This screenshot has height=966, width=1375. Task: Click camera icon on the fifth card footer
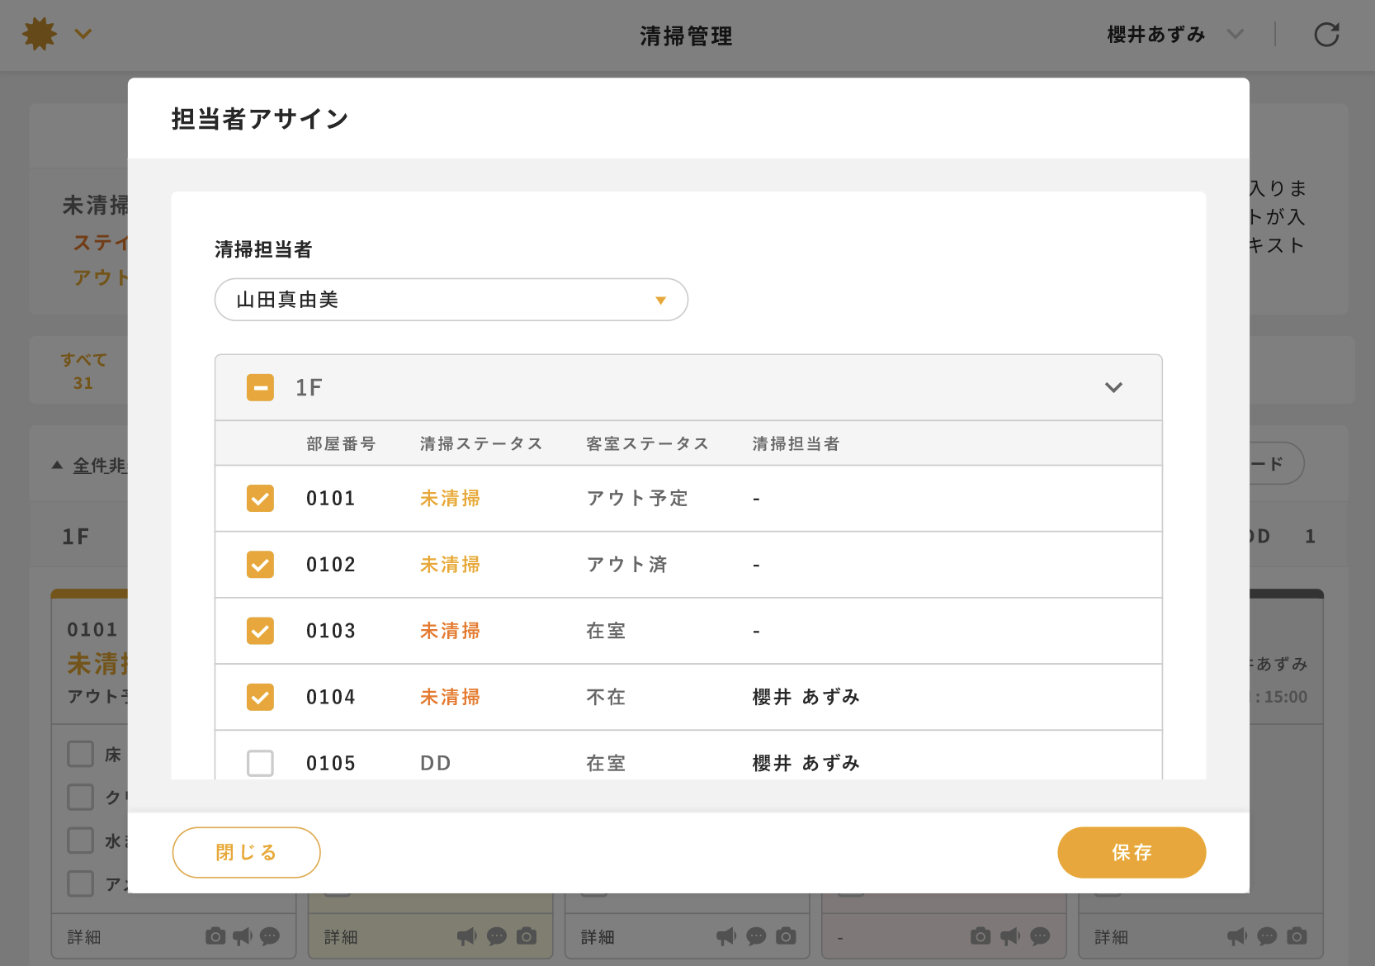[x=1297, y=935]
